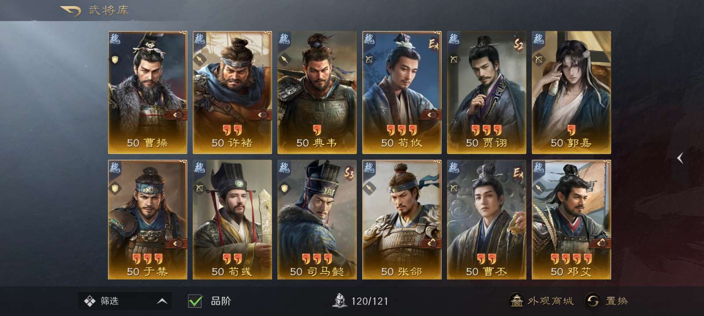Select the 于禁 general card

(147, 219)
